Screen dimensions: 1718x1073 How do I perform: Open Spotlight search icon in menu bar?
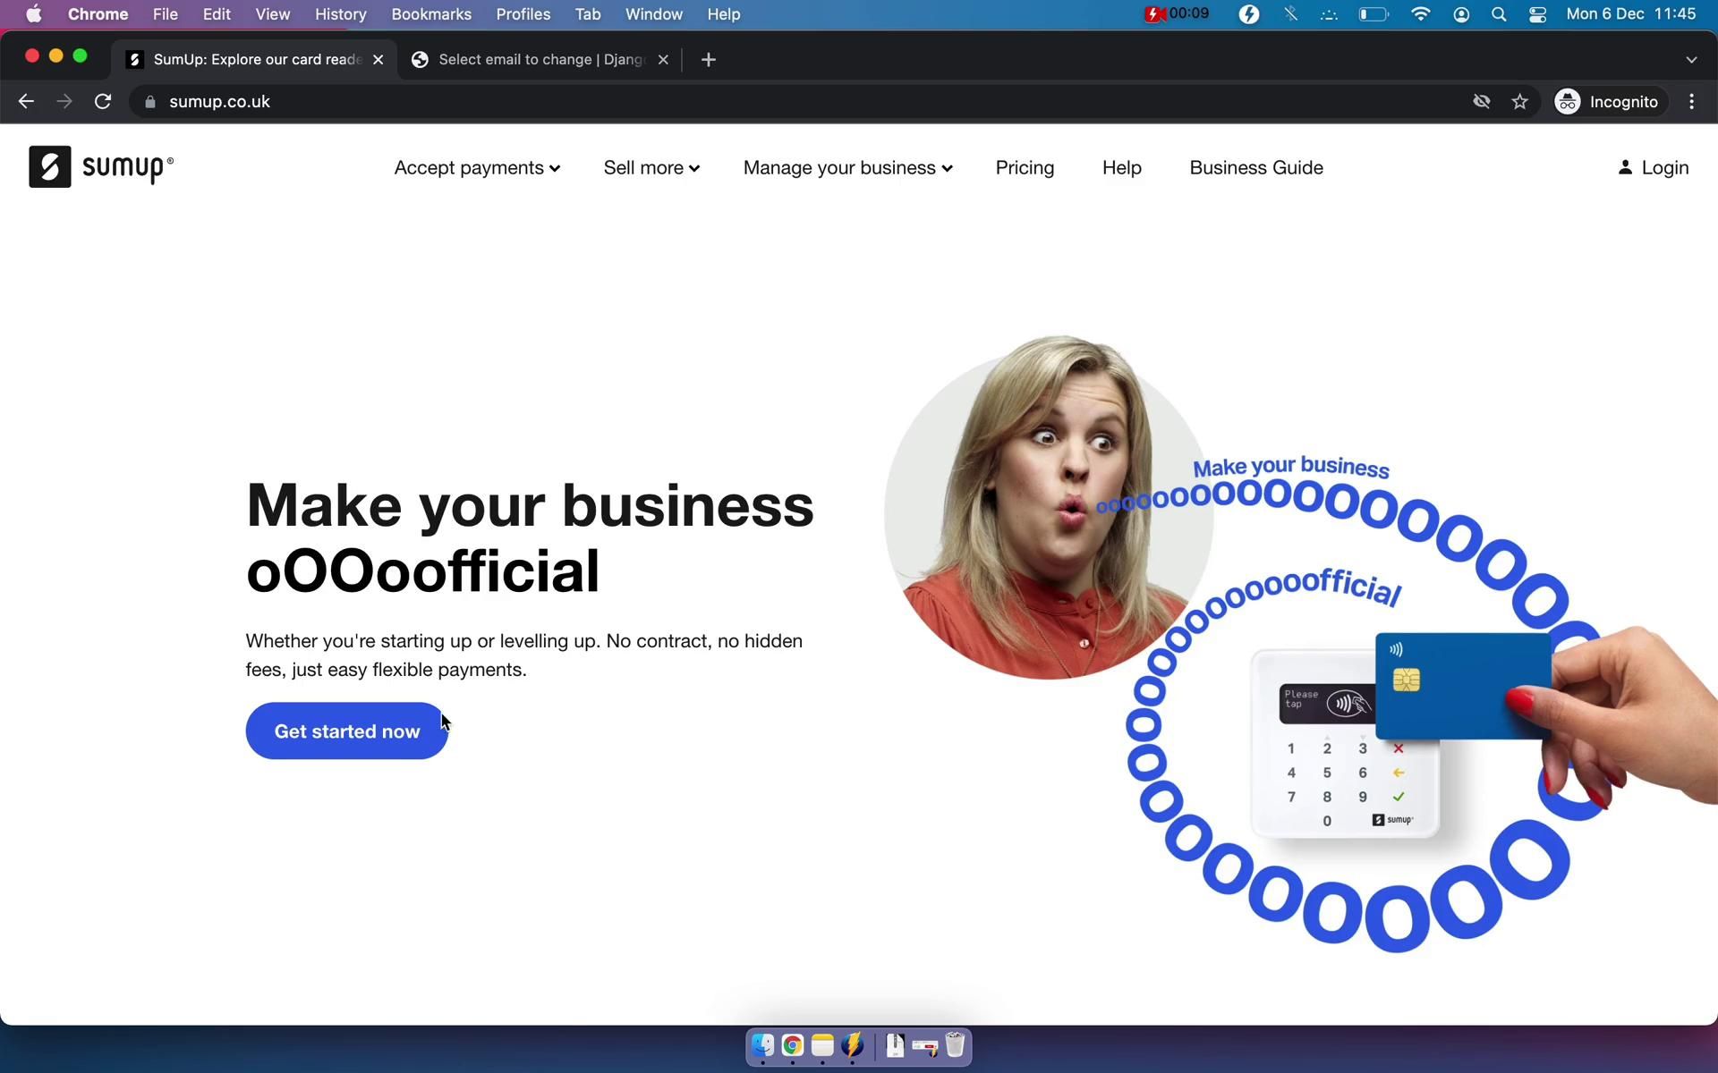click(x=1499, y=14)
